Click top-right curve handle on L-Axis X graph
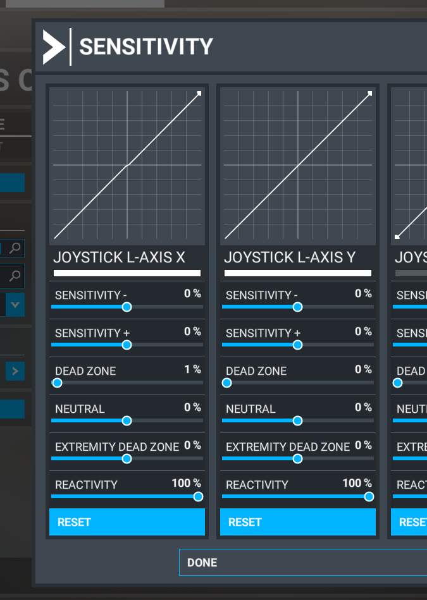This screenshot has width=427, height=600. 199,94
